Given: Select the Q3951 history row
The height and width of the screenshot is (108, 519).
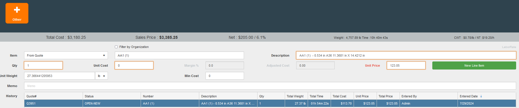Looking at the screenshot, I should pos(270,103).
